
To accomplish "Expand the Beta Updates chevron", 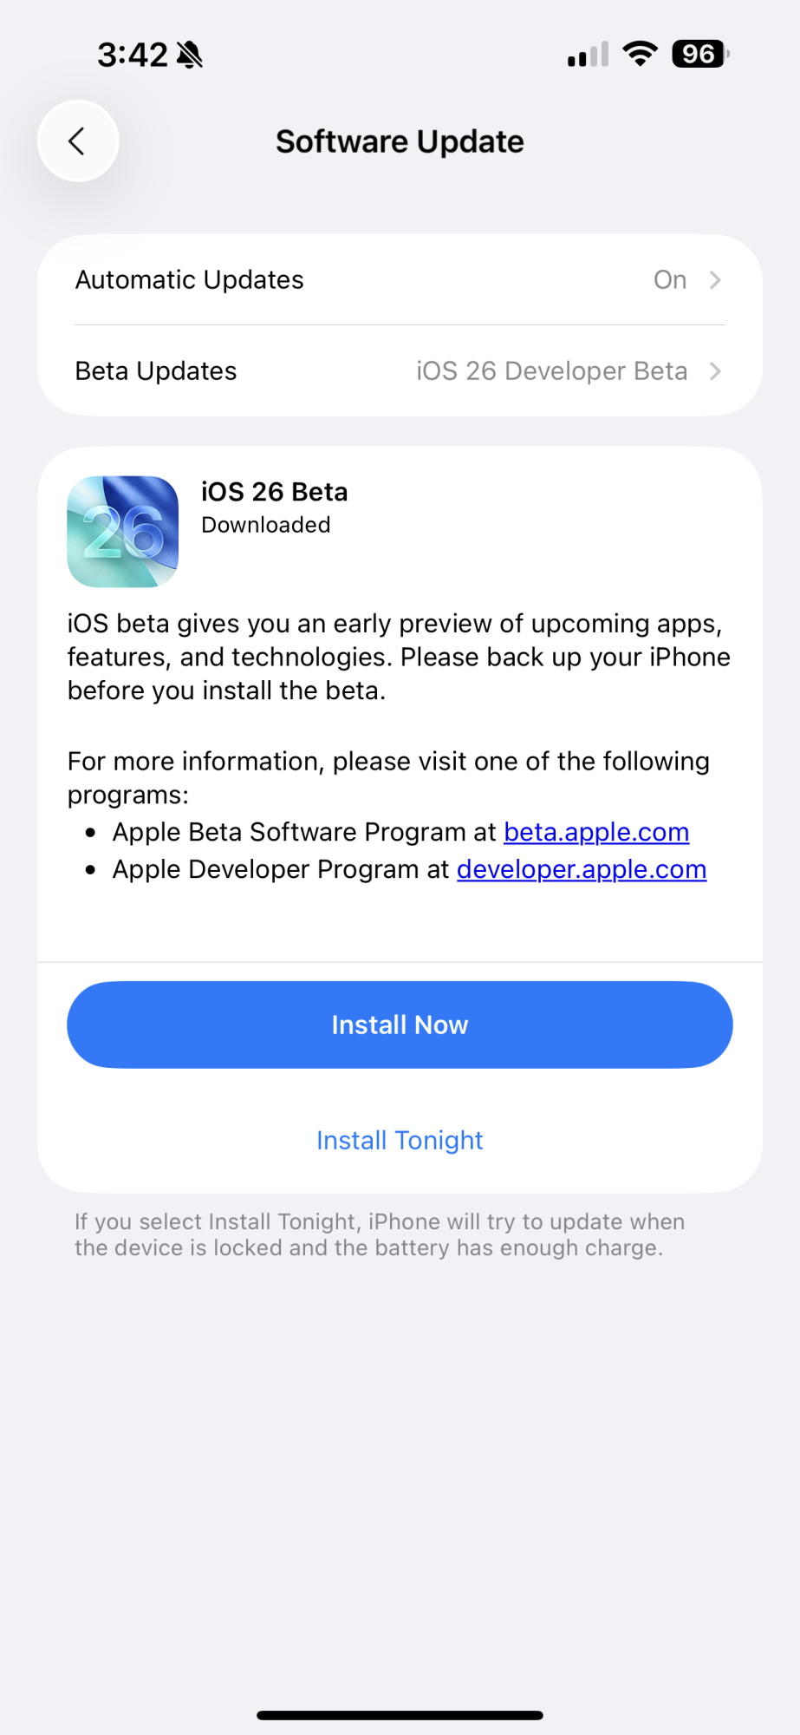I will click(x=715, y=371).
